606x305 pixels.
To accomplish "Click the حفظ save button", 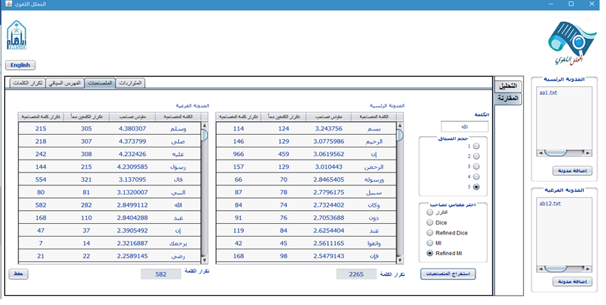I will pyautogui.click(x=19, y=274).
